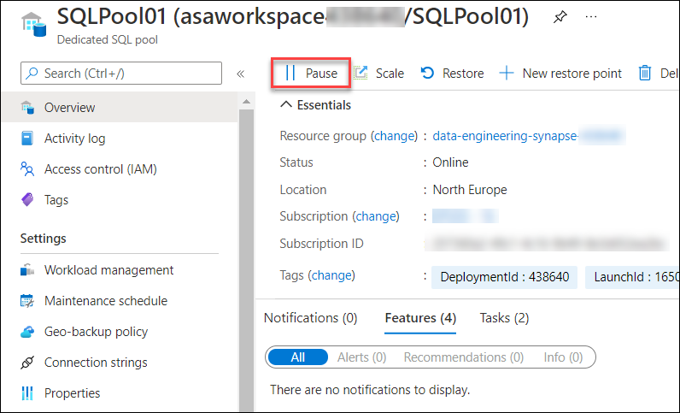
Task: Click change link for Resource group
Action: click(x=394, y=136)
